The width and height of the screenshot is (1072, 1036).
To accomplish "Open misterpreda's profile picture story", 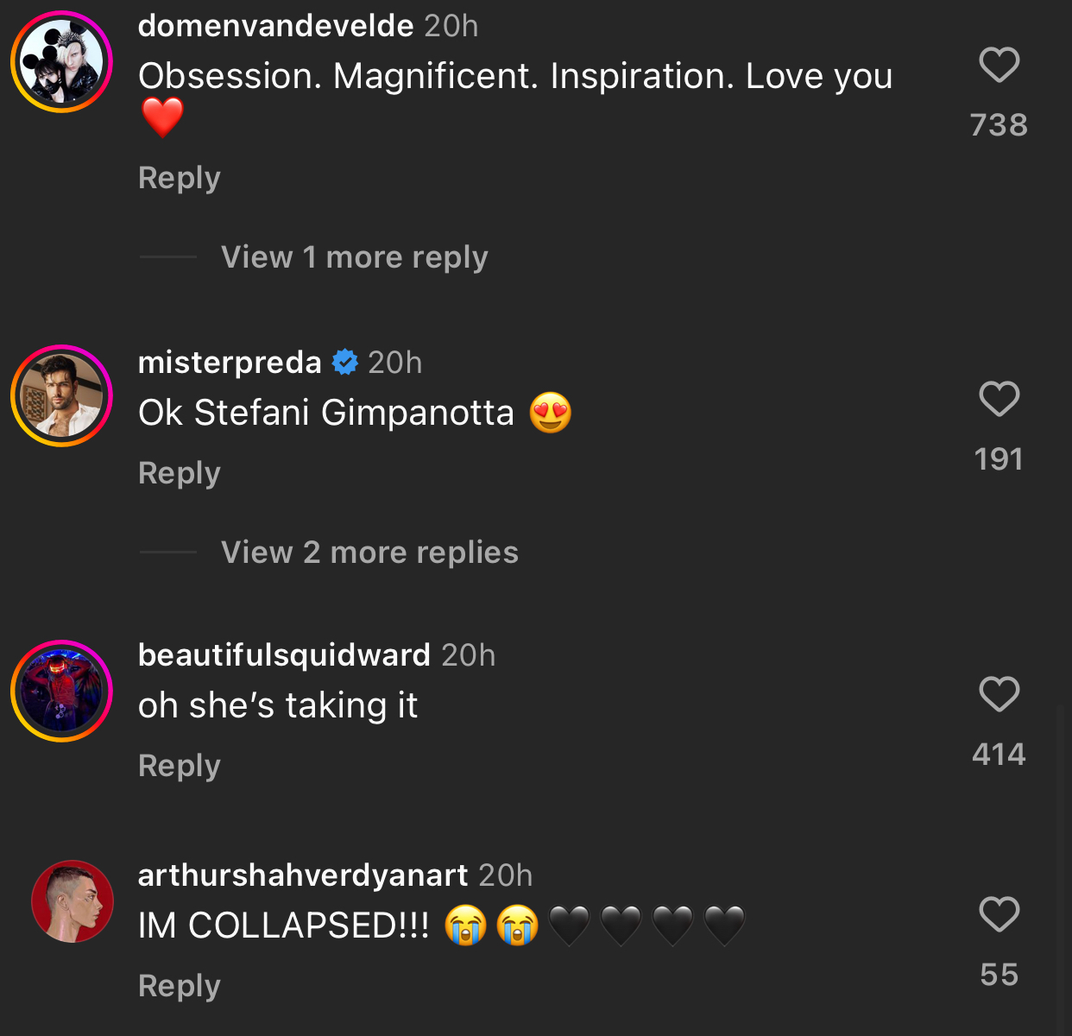I will [62, 396].
